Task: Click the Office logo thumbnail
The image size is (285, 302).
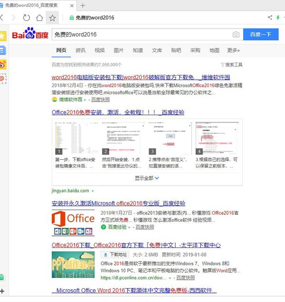Action: pos(73,223)
